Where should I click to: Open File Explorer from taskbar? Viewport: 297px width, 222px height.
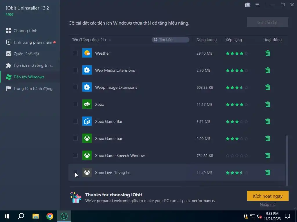click(35, 216)
